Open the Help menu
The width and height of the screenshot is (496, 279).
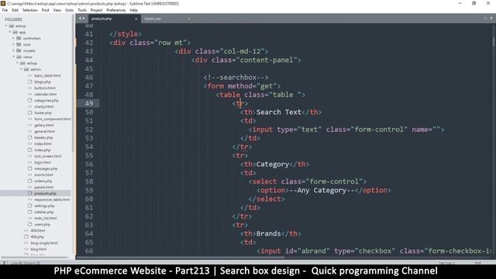pyautogui.click(x=134, y=10)
